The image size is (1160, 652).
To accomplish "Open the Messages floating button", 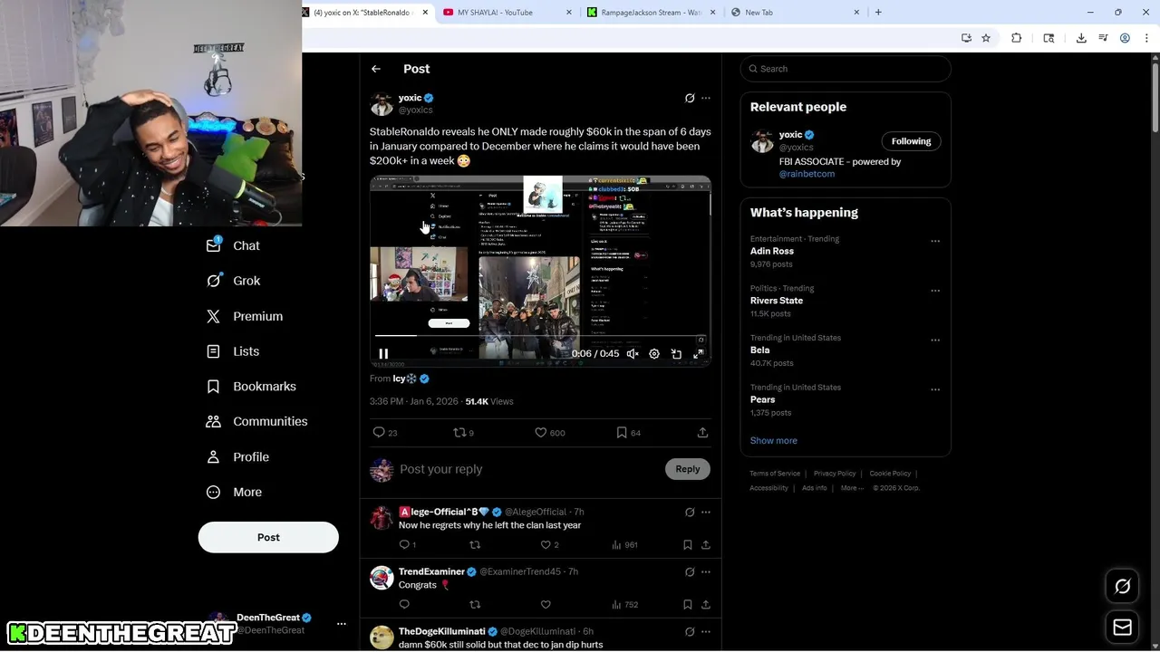I will (1122, 627).
